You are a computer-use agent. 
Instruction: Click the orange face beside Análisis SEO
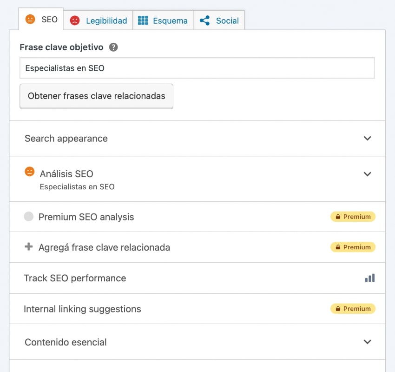[x=30, y=172]
